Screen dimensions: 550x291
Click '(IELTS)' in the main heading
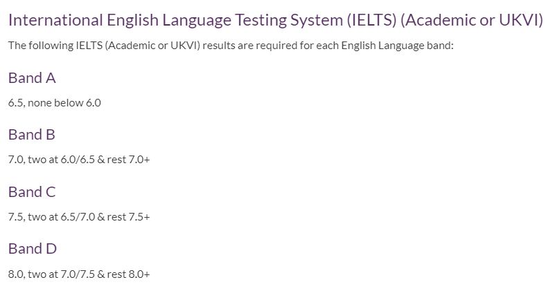pos(372,20)
